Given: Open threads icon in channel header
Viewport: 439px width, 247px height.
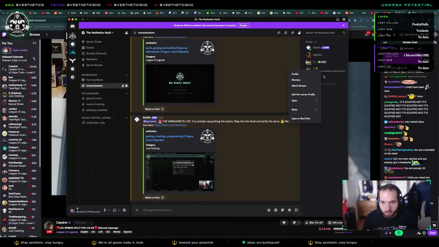Looking at the screenshot, I should [x=278, y=33].
